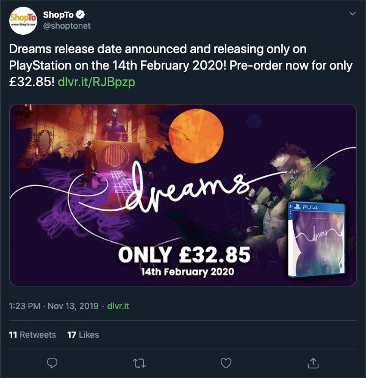View the 17 Likes list
The height and width of the screenshot is (378, 366).
[83, 335]
